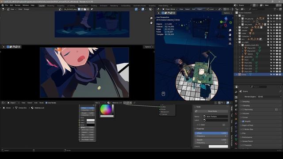Open Options in the lower image editor
Screen dimensions: 283x159
(x=149, y=47)
